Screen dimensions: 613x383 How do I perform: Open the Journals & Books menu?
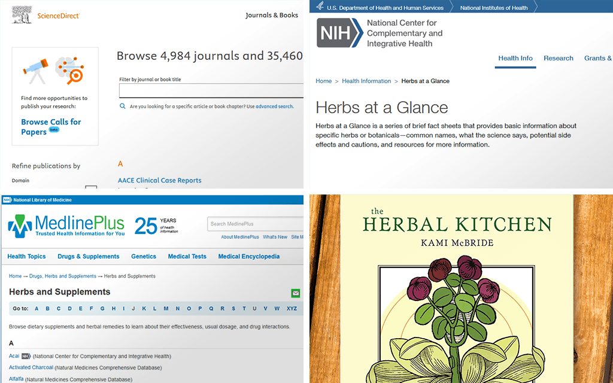click(271, 16)
